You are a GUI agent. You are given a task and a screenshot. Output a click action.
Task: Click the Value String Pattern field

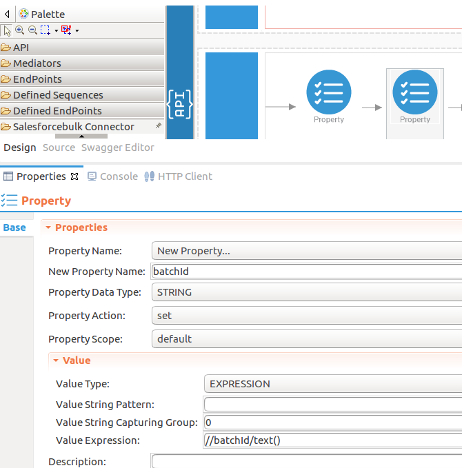333,405
